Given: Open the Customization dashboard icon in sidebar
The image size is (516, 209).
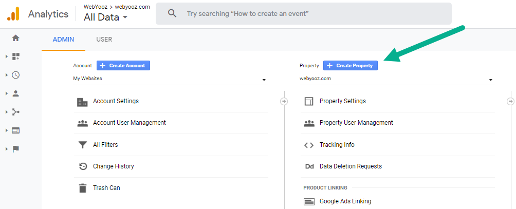Looking at the screenshot, I should click(15, 56).
